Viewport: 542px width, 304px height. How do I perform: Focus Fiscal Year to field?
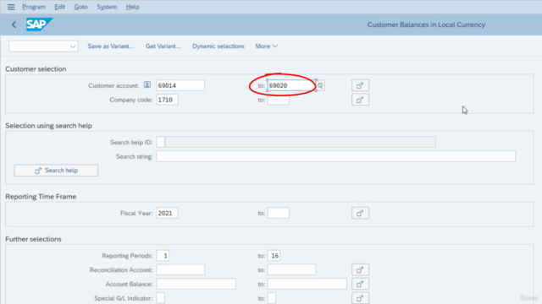click(279, 213)
